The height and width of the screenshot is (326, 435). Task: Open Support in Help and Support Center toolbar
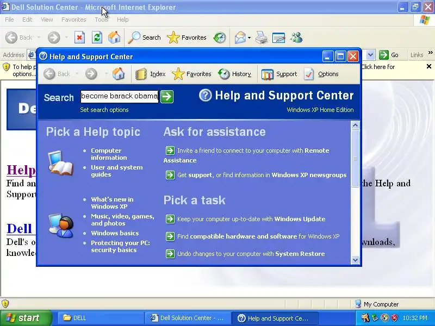click(x=279, y=74)
